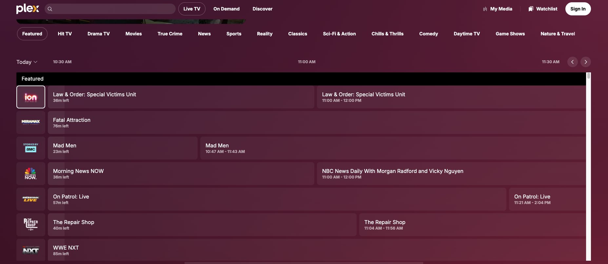Select the Classics category
This screenshot has height=264, width=608.
pos(298,34)
